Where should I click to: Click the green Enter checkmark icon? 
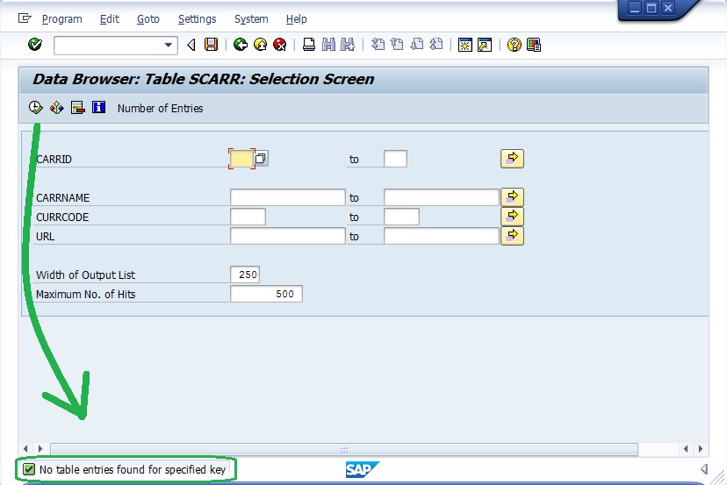pyautogui.click(x=35, y=45)
